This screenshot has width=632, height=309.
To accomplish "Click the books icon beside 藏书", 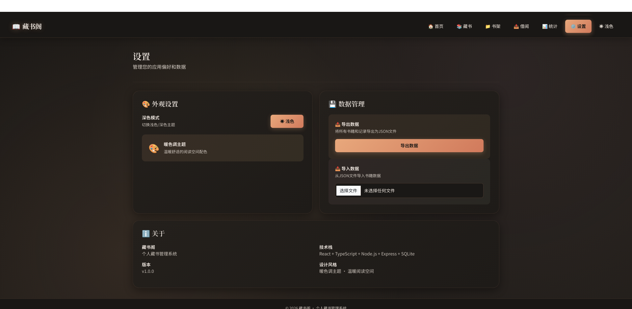I will [x=459, y=26].
